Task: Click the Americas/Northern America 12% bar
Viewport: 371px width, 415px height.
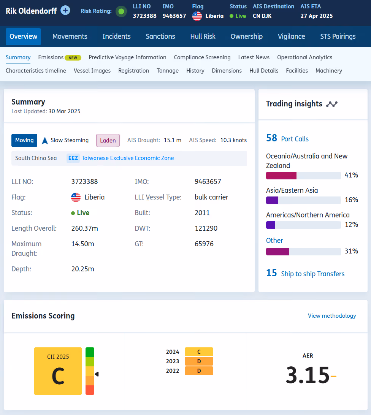Action: pos(303,225)
